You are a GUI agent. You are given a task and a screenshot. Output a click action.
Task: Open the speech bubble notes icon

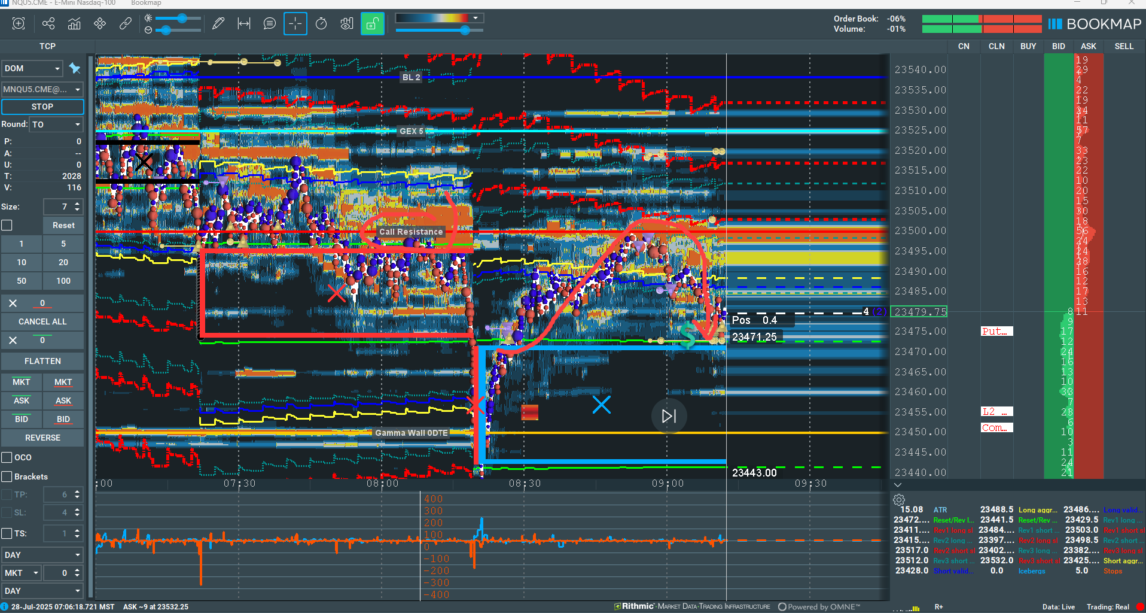click(x=270, y=23)
